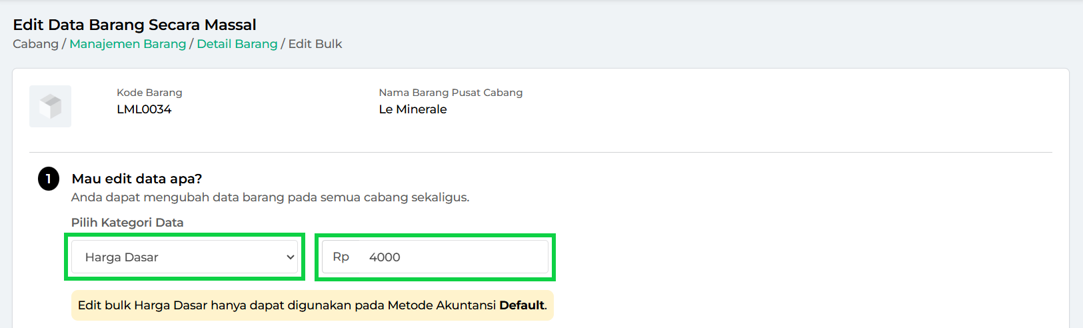The height and width of the screenshot is (328, 1083).
Task: Focus the price input showing 4000
Action: coord(453,257)
